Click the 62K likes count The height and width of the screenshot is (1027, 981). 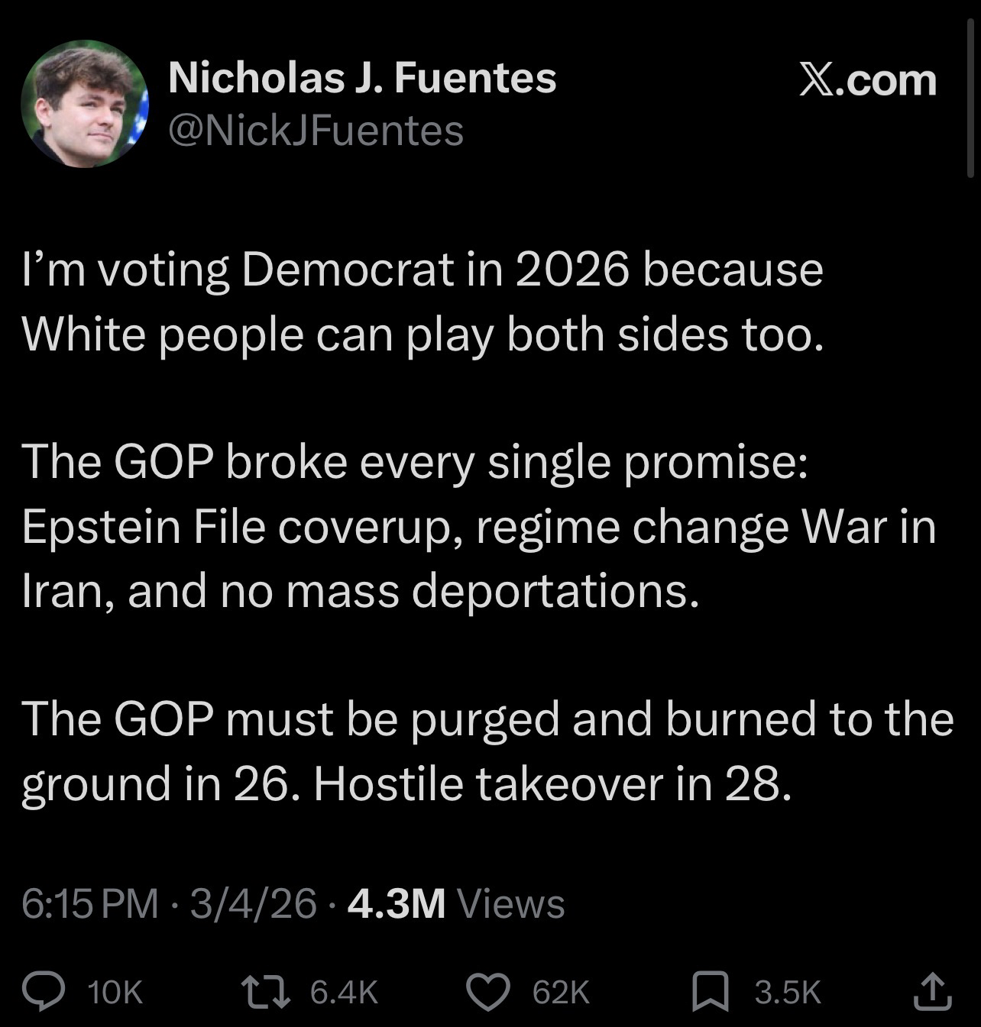561,992
